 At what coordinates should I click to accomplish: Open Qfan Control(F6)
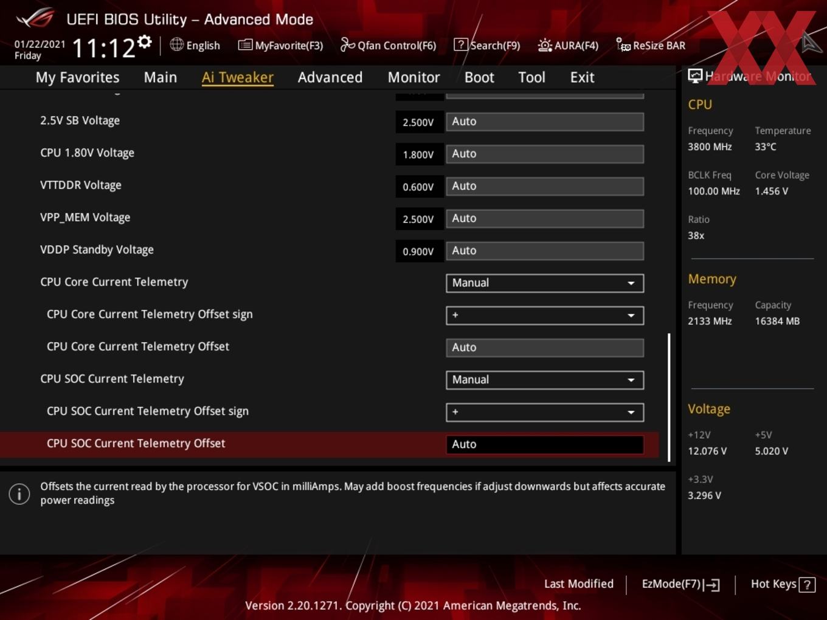coord(388,45)
